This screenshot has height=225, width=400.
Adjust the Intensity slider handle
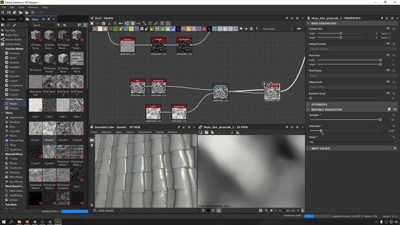point(321,131)
